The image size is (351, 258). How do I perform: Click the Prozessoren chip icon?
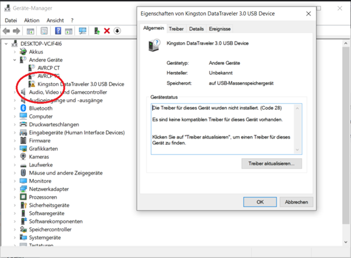(23, 197)
